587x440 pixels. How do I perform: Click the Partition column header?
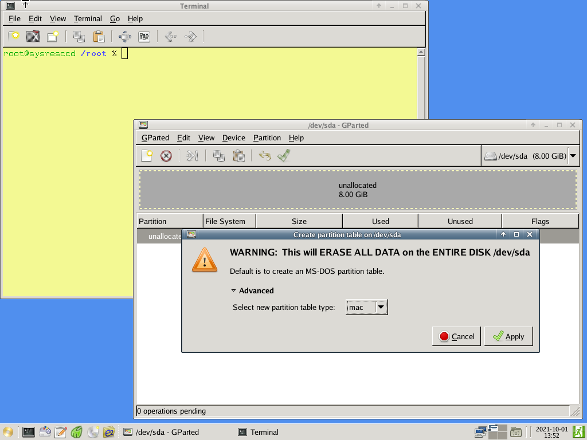point(170,221)
